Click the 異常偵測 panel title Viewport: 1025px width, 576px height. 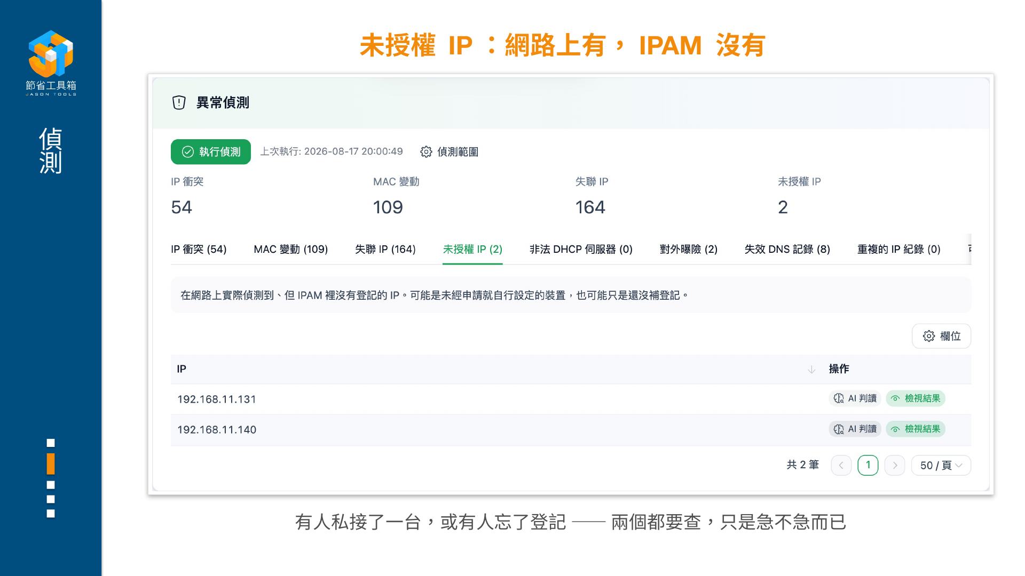tap(223, 102)
